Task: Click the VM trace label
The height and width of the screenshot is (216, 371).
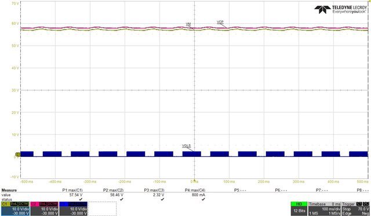Action: tap(188, 24)
